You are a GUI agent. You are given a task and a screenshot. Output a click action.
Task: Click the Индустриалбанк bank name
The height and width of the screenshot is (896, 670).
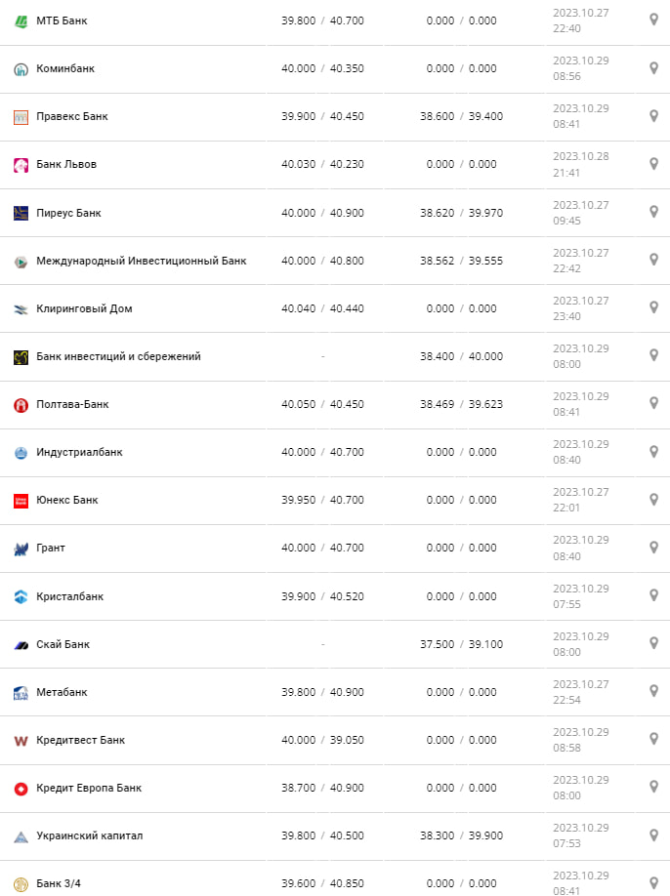click(79, 452)
